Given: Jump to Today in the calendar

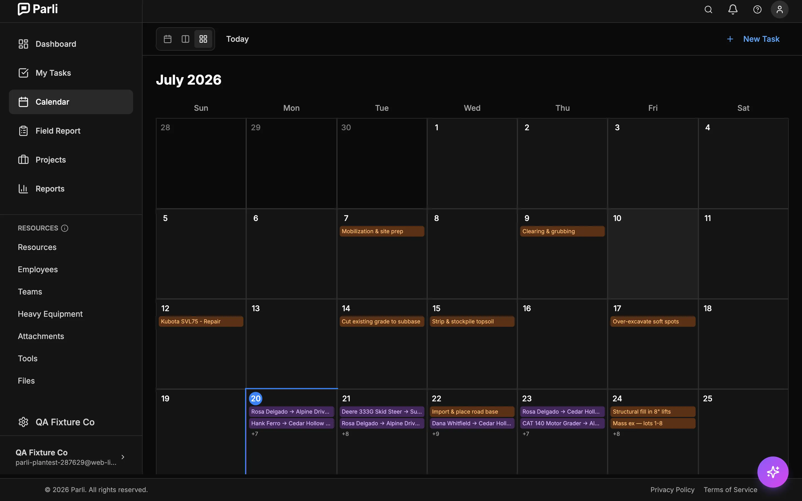Looking at the screenshot, I should point(237,39).
